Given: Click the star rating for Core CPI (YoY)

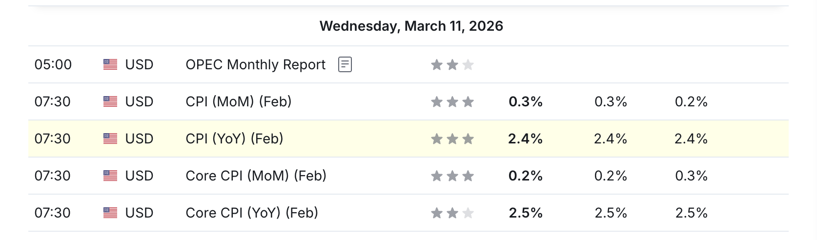Looking at the screenshot, I should click(x=452, y=213).
